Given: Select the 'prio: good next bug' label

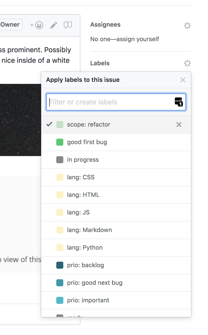Looking at the screenshot, I should [x=95, y=283].
